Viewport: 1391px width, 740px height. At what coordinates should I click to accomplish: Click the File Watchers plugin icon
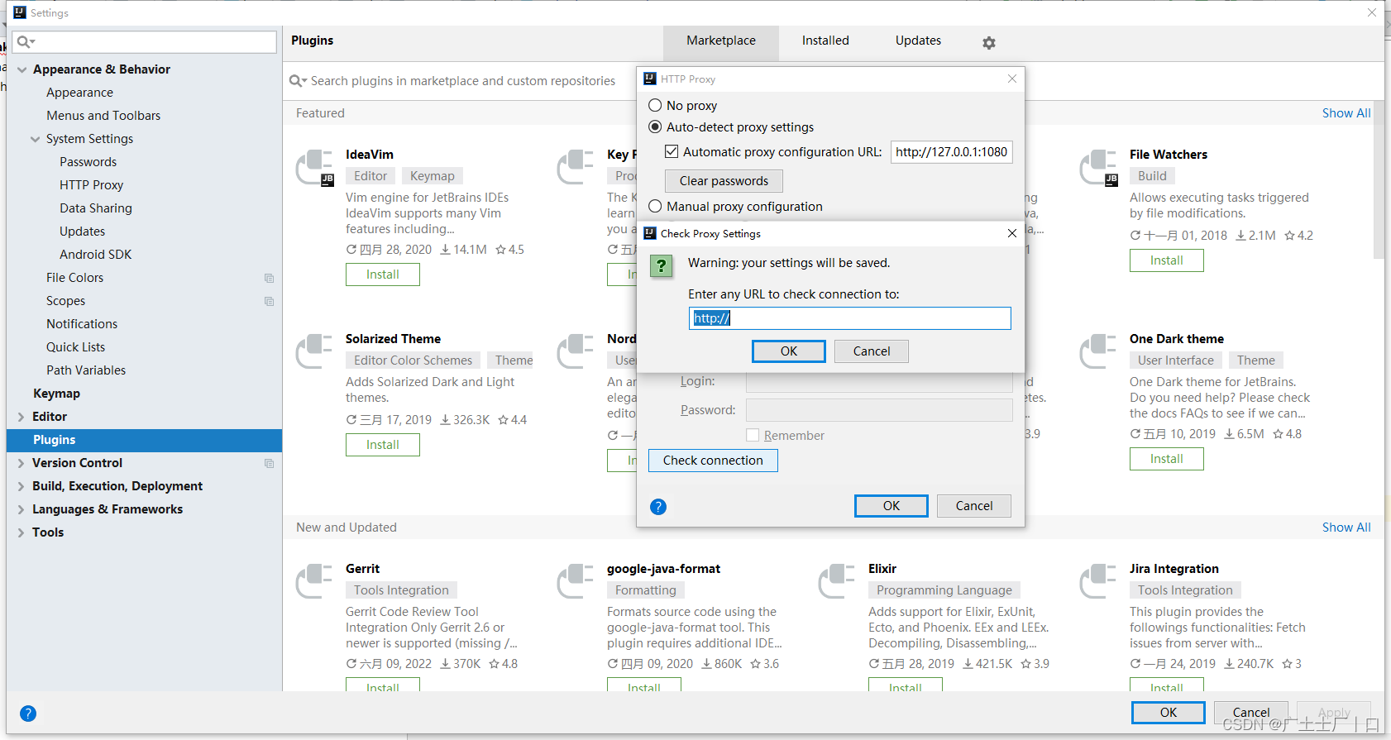1099,168
